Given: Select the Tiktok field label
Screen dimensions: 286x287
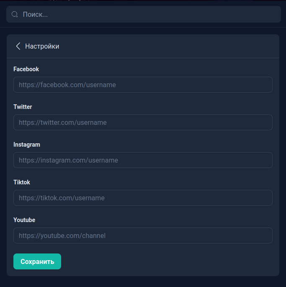Looking at the screenshot, I should 22,182.
